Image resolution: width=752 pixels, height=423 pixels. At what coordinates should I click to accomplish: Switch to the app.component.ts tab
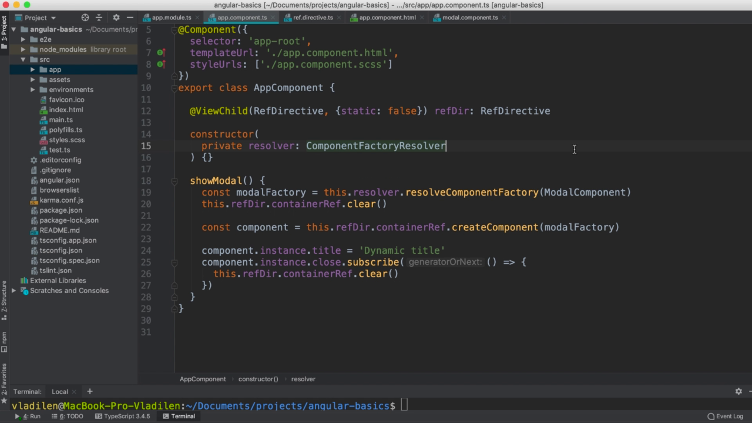click(241, 18)
